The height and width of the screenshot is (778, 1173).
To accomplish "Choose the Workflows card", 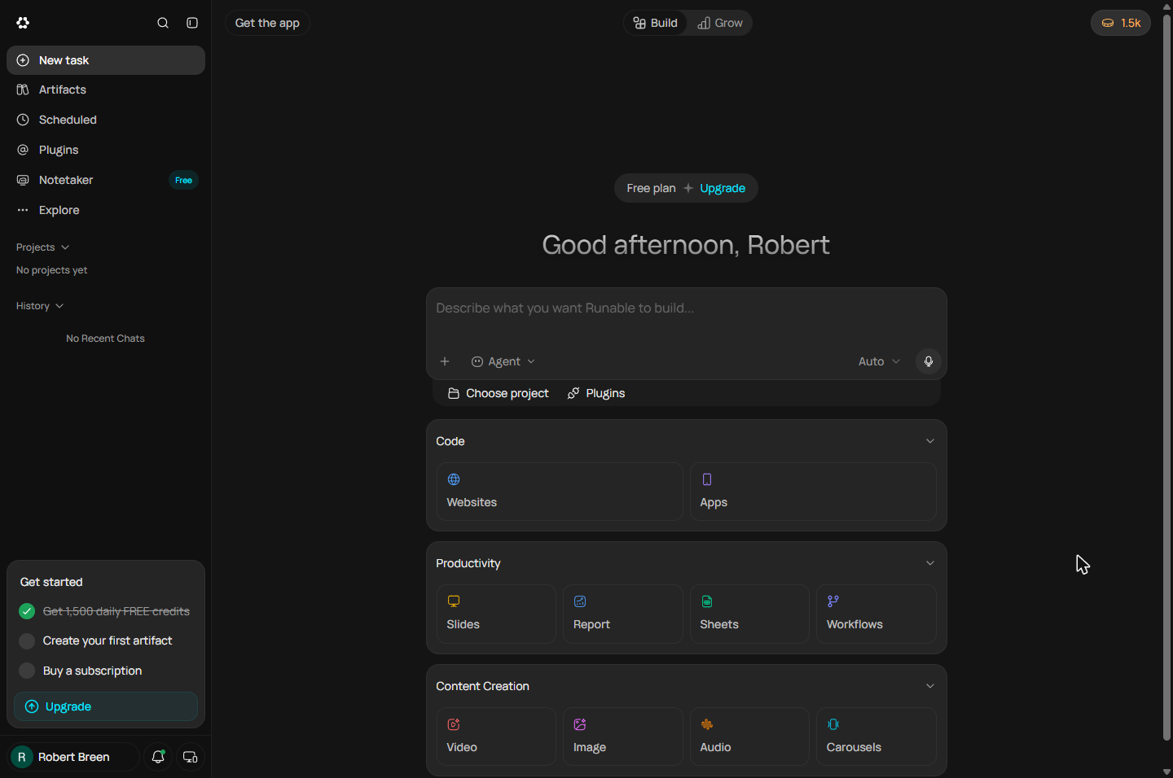I will click(876, 614).
